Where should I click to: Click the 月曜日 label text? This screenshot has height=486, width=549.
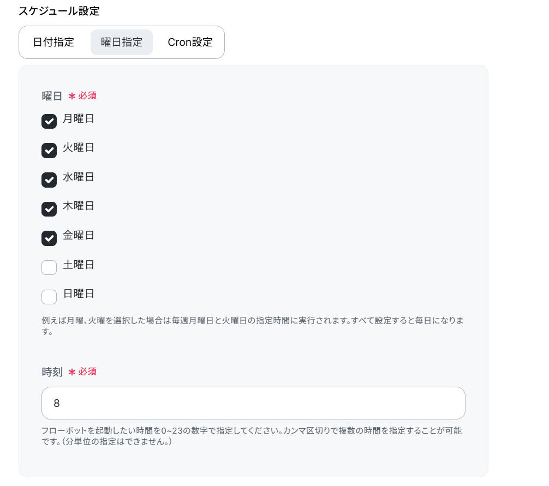click(x=79, y=118)
